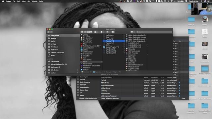Eject the backup volume
The image size is (212, 119).
(78, 73)
